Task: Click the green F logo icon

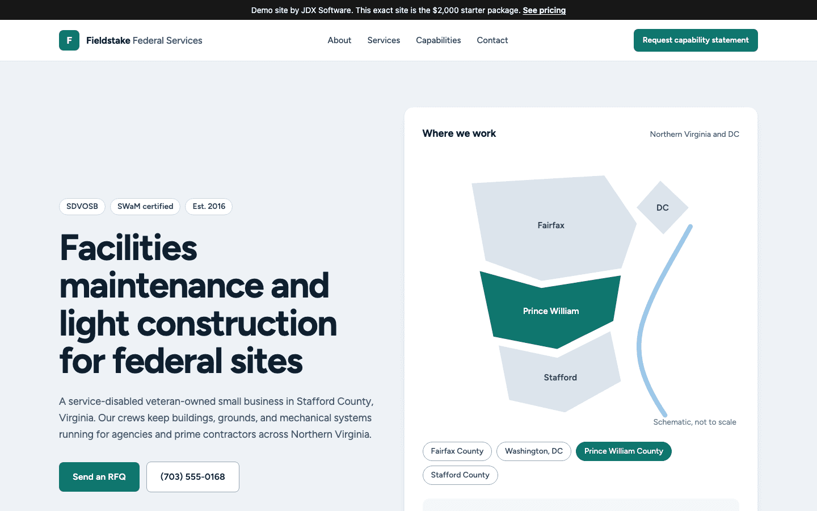Action: point(69,40)
